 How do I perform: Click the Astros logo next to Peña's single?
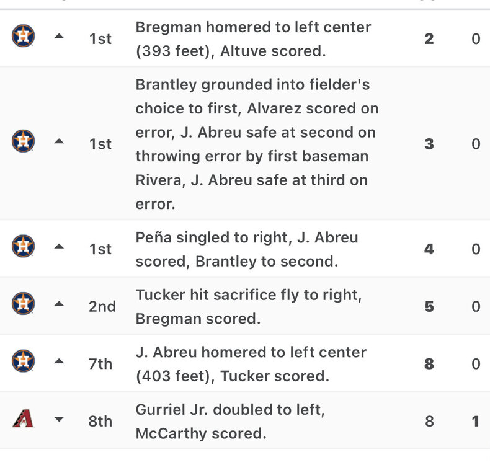click(x=23, y=248)
